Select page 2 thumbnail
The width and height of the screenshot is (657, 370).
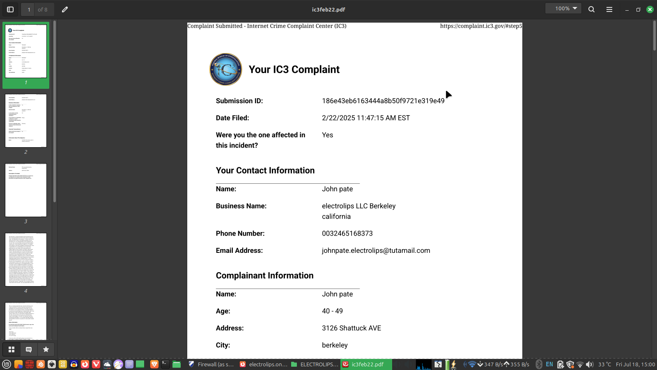pos(26,121)
